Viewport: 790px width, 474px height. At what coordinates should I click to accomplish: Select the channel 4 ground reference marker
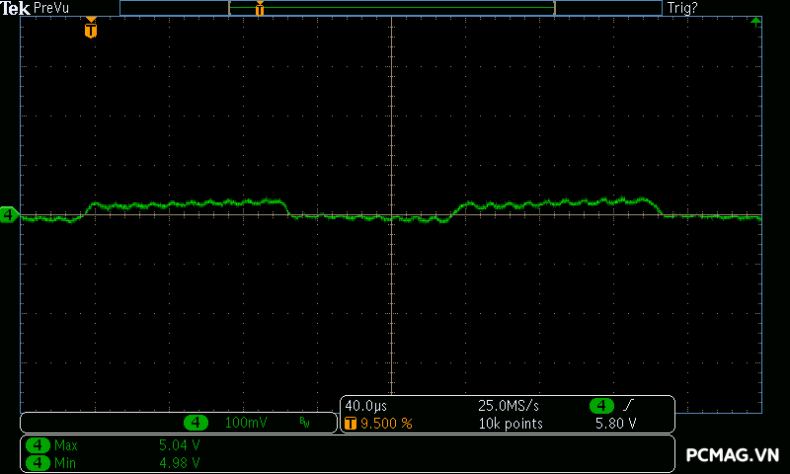(x=9, y=214)
